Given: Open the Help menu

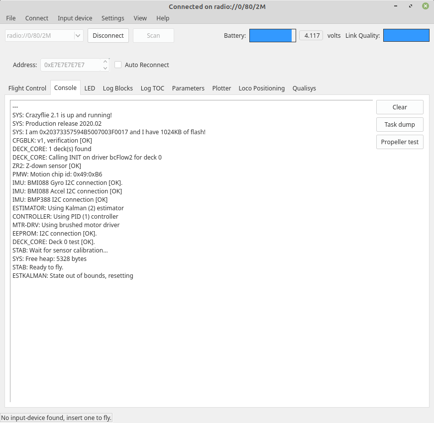Looking at the screenshot, I should tap(163, 18).
